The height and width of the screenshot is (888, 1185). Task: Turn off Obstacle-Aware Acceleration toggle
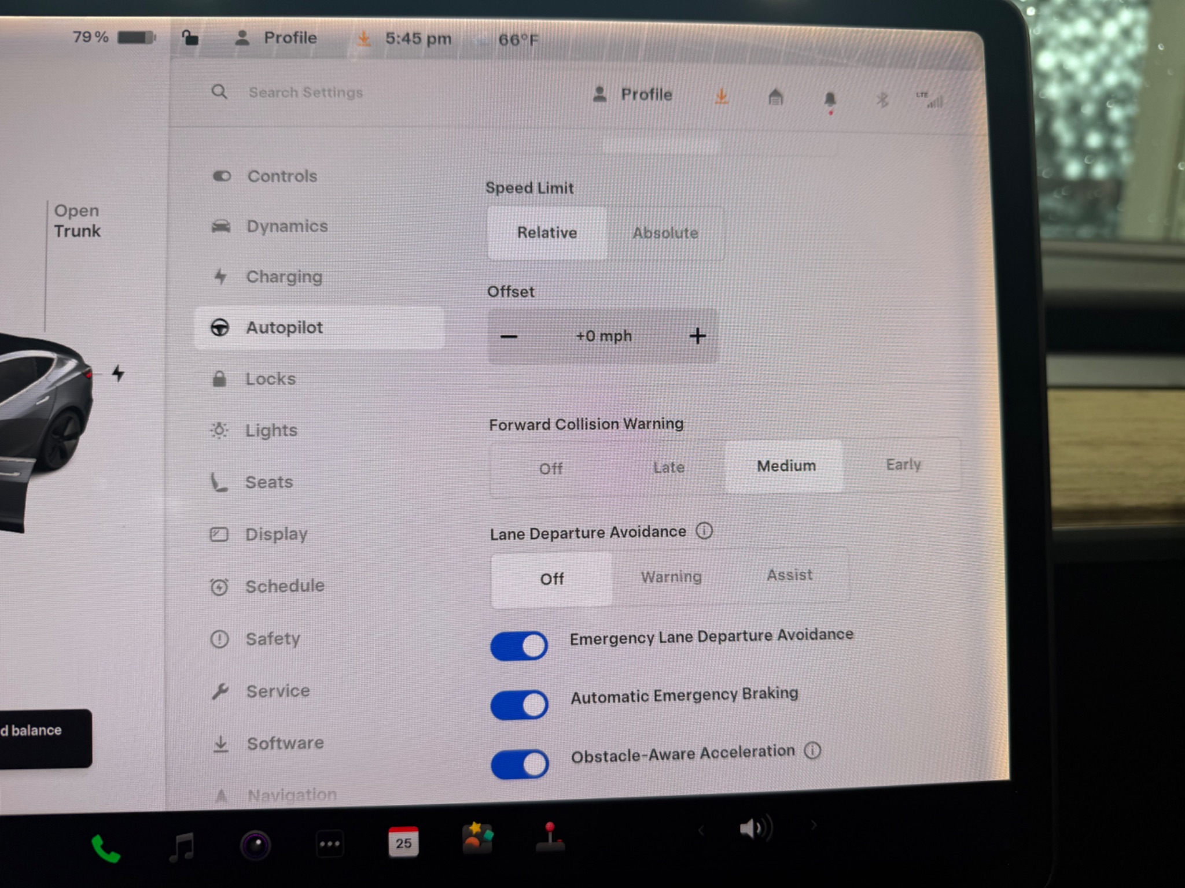[x=520, y=764]
